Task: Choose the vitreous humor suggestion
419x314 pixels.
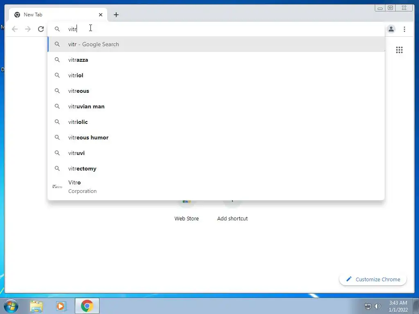Action: coord(216,137)
